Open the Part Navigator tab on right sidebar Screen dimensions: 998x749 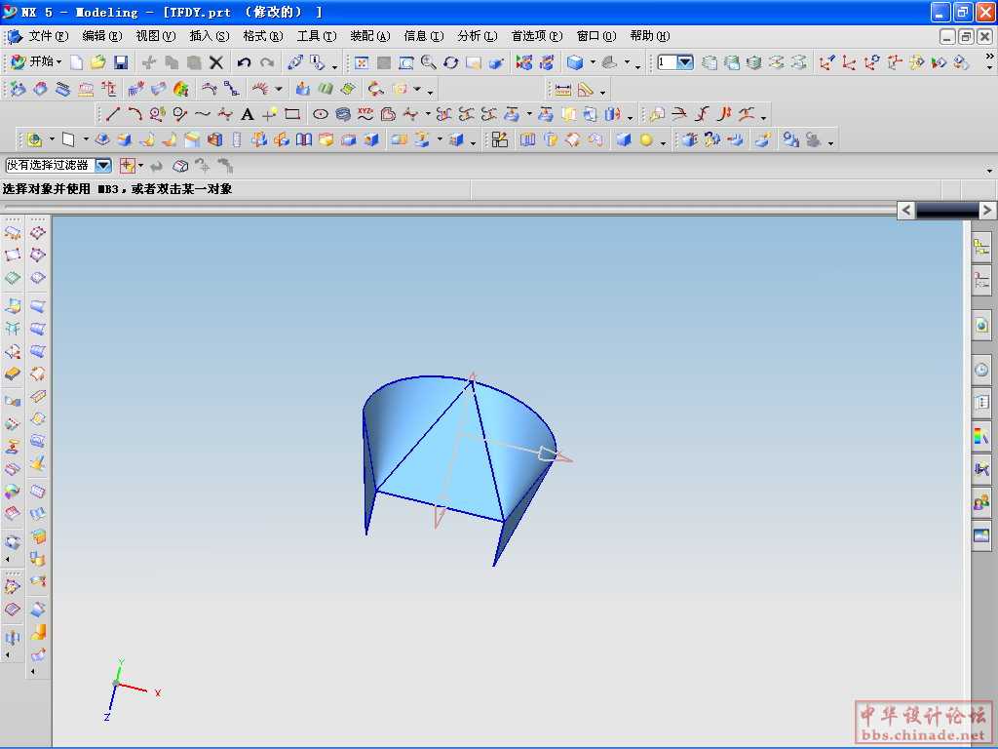[x=980, y=281]
